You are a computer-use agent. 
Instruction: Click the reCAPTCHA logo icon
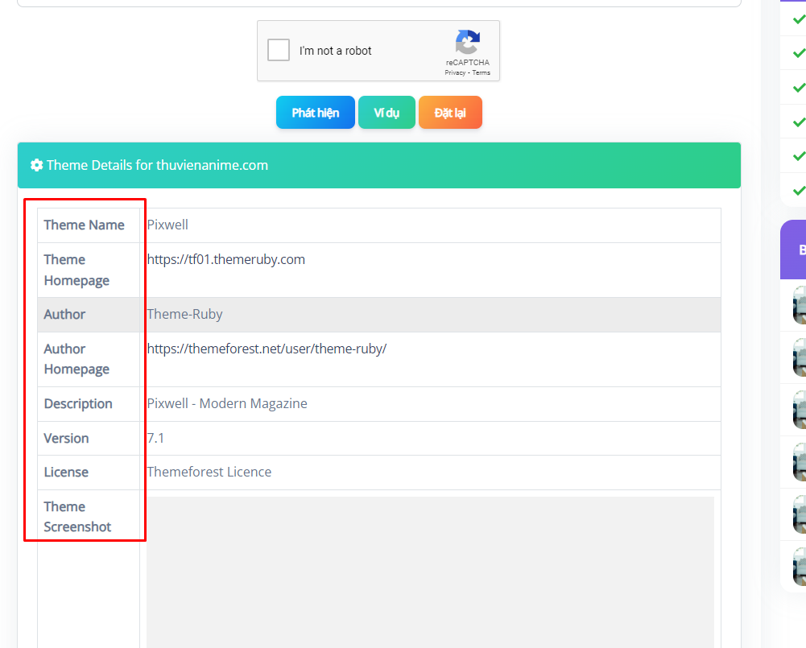click(467, 42)
